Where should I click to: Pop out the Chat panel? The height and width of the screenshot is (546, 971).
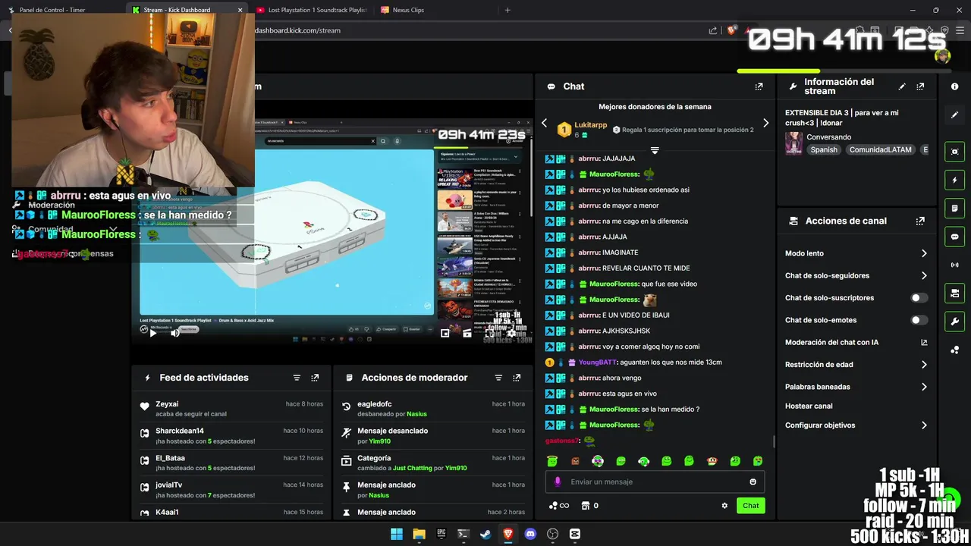coord(759,86)
